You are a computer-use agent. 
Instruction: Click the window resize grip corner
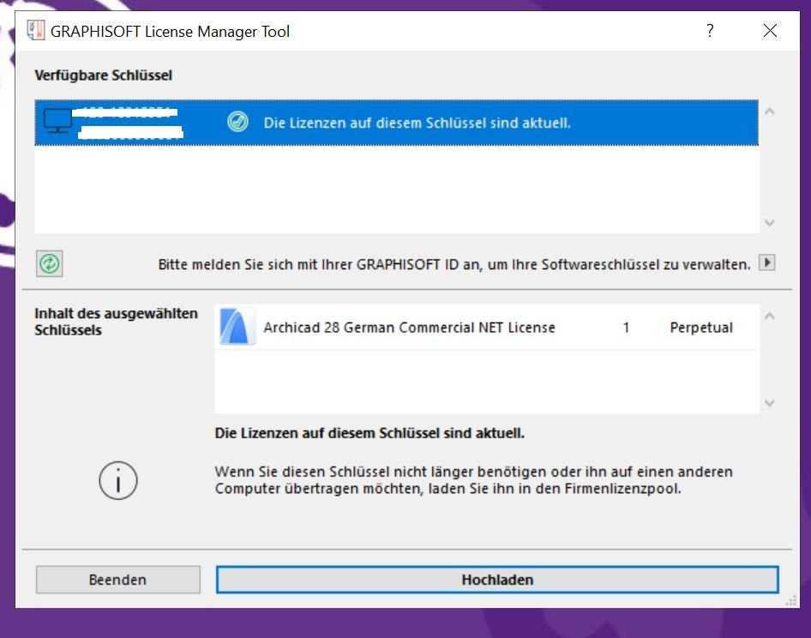(790, 602)
